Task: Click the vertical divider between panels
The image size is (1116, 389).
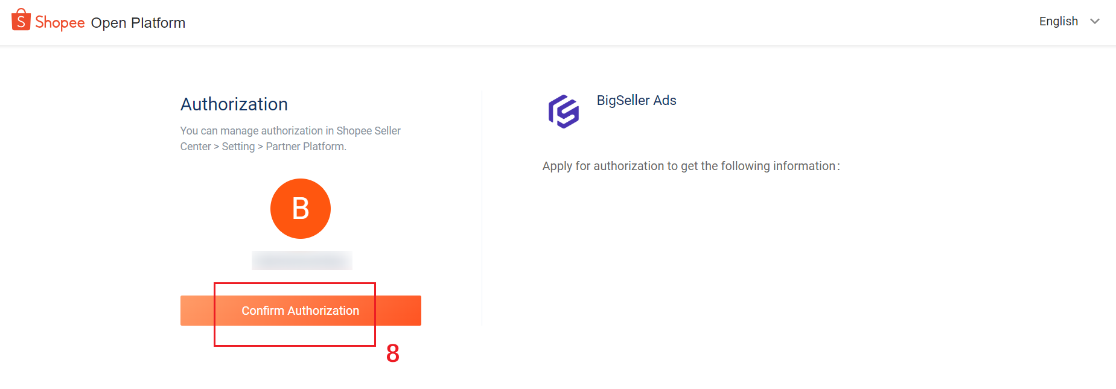Action: 482,208
